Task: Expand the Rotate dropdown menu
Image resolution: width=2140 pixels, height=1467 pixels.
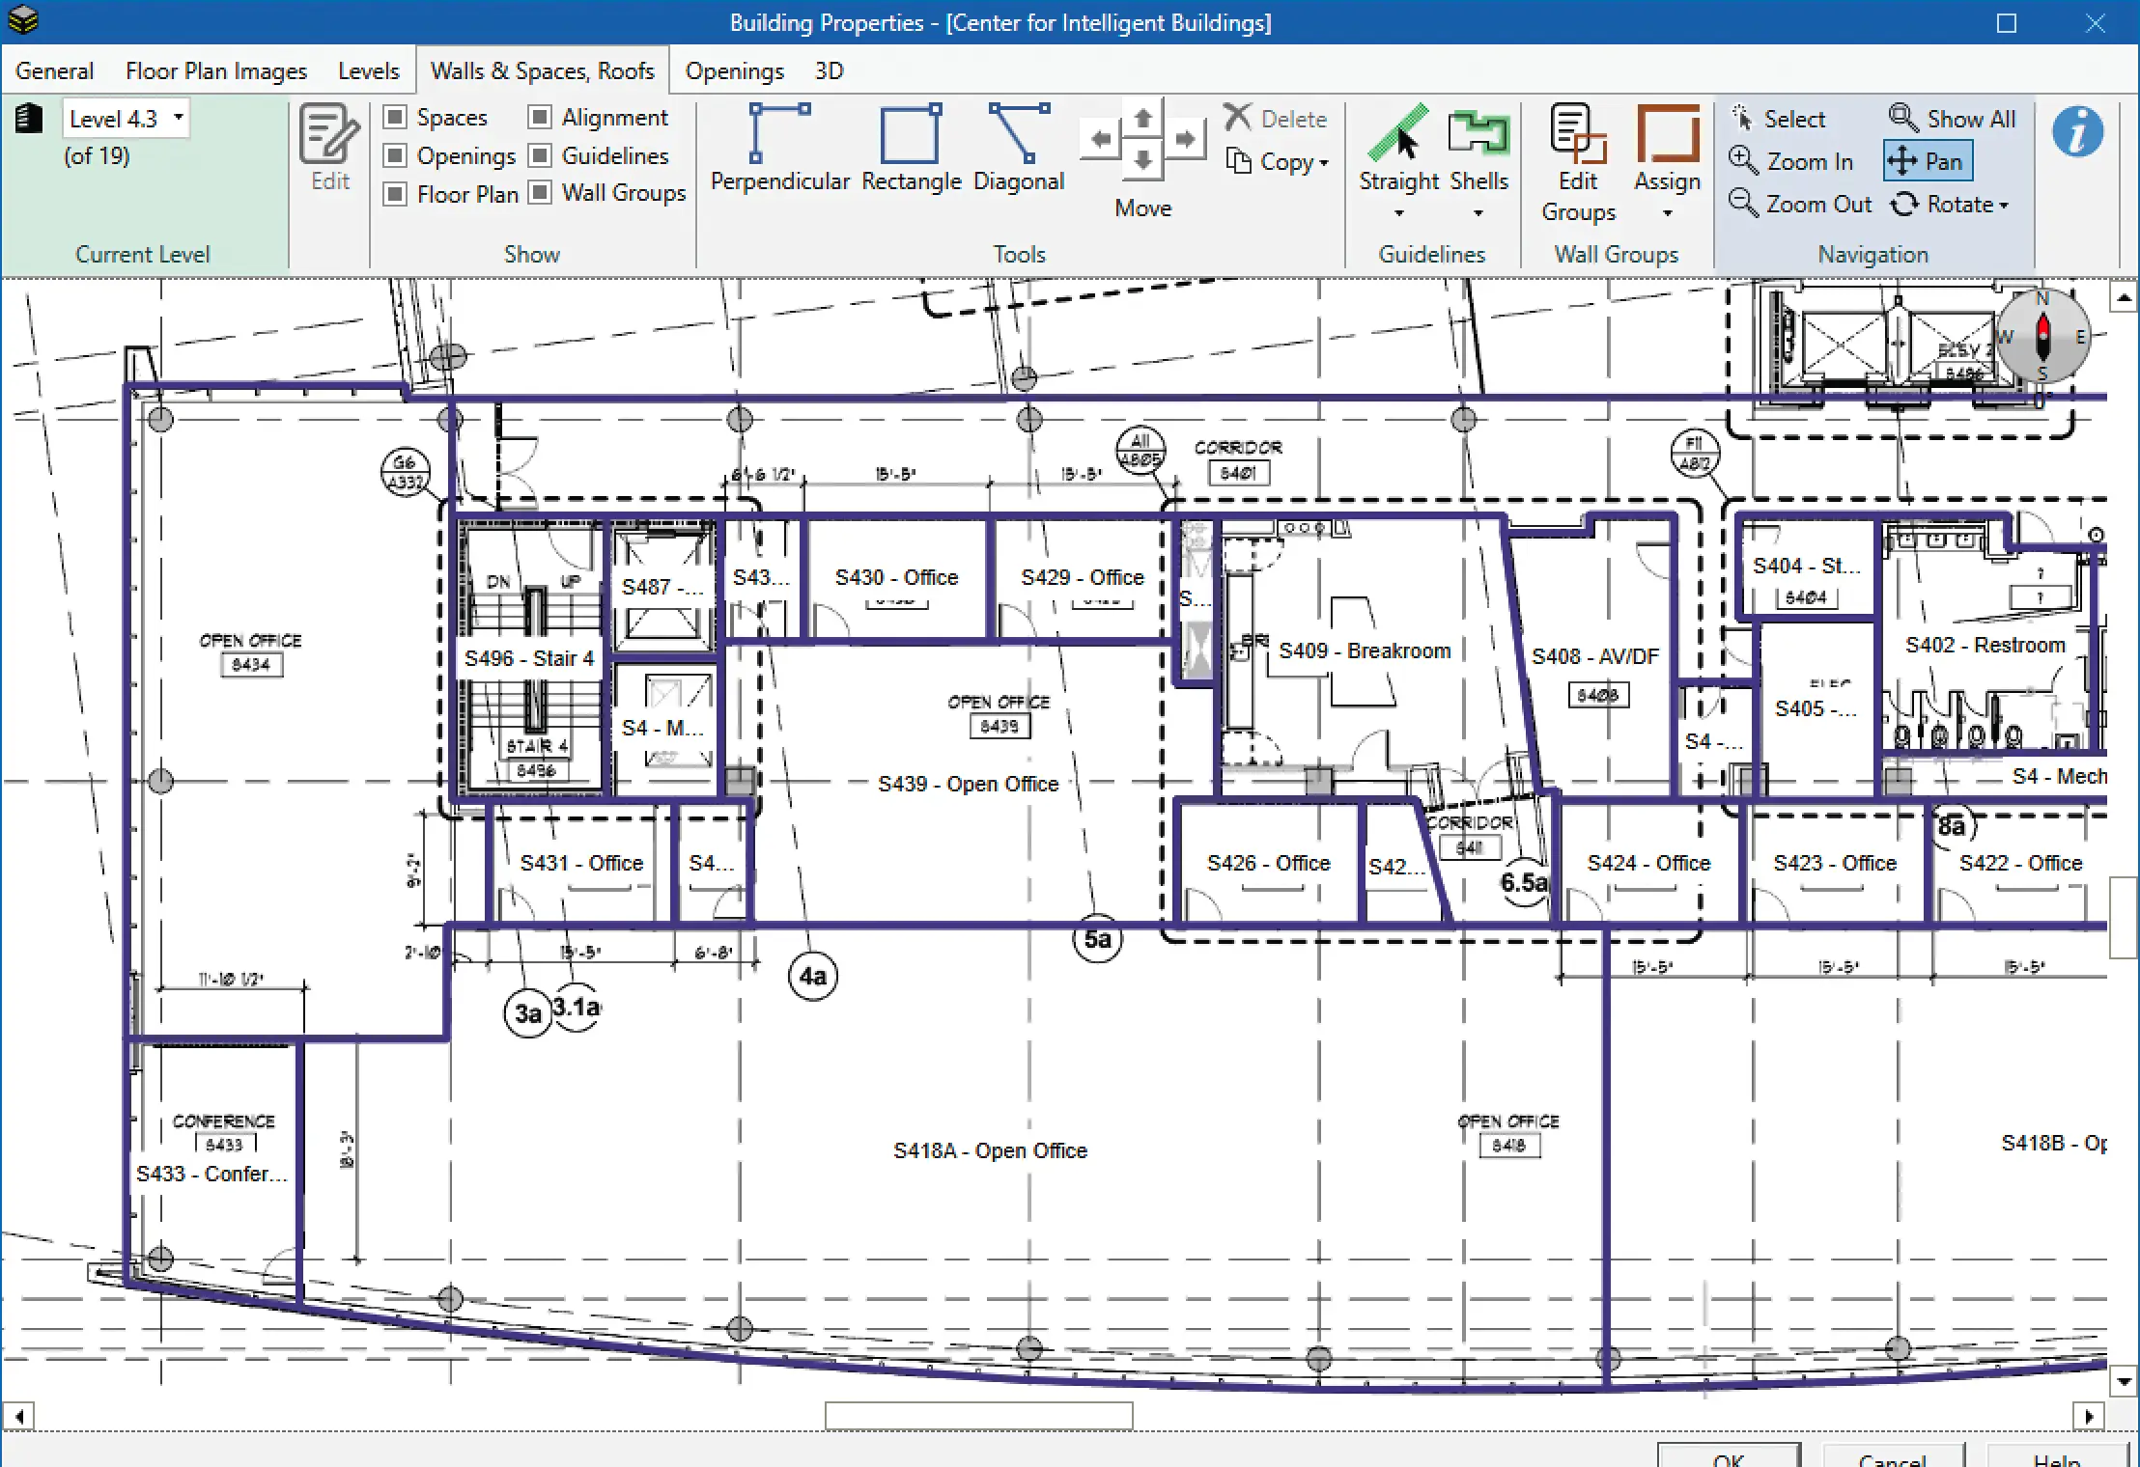Action: point(2003,205)
